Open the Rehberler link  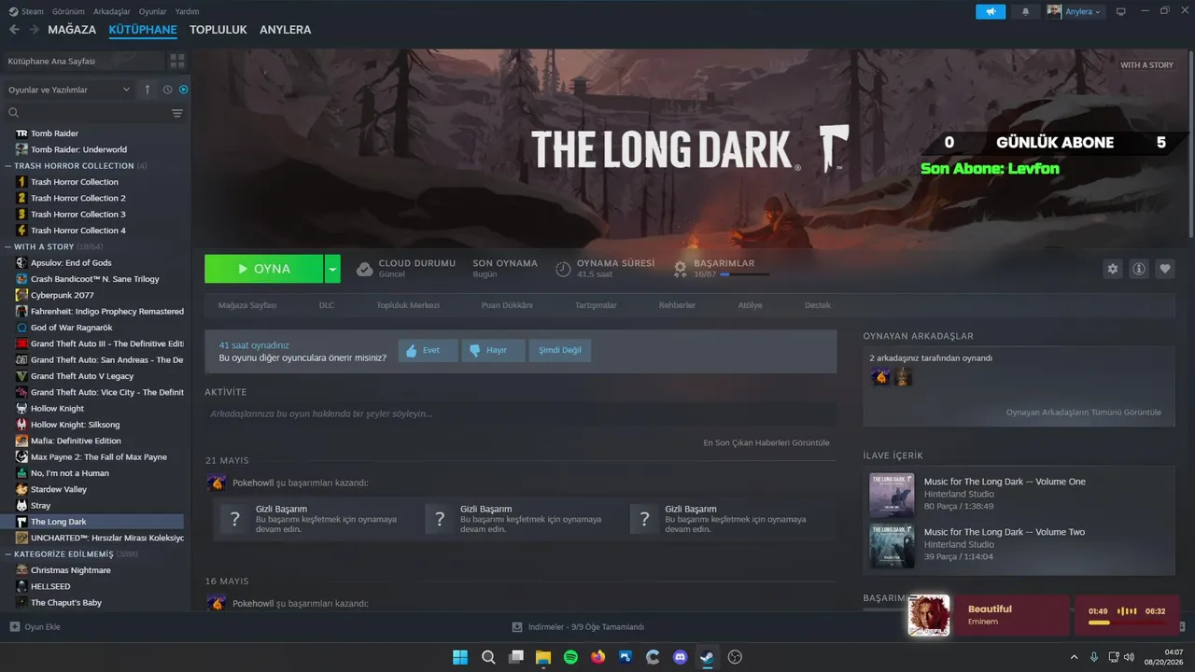(x=677, y=305)
